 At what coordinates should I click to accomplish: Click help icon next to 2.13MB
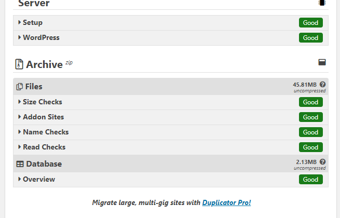coord(323,162)
